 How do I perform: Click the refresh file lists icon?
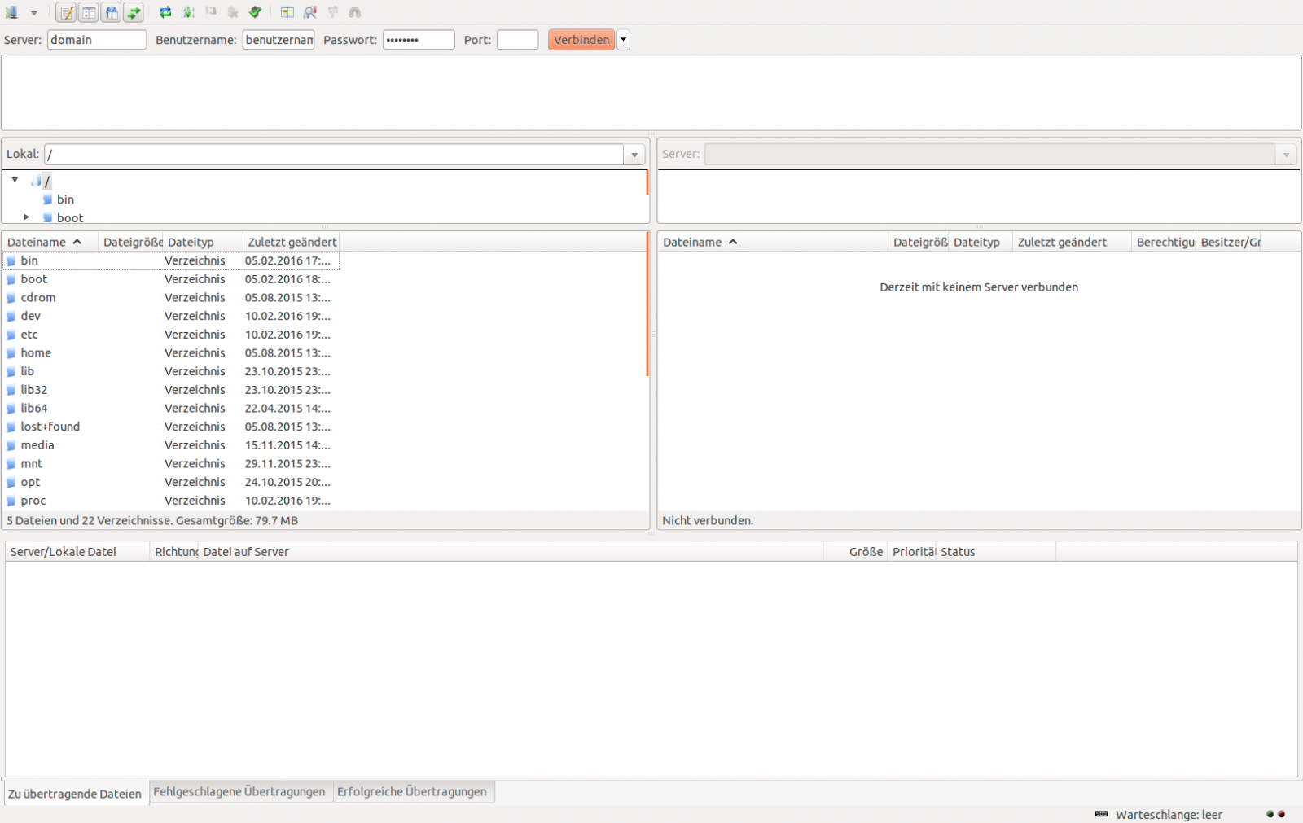pos(165,12)
